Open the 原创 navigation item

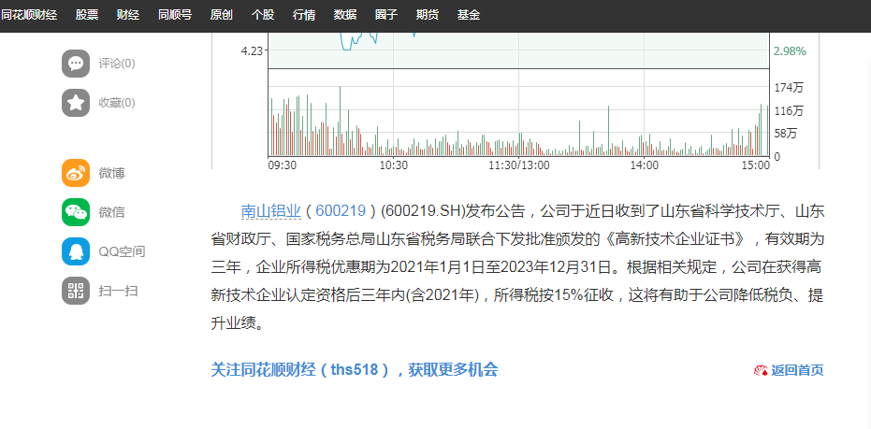click(x=222, y=15)
